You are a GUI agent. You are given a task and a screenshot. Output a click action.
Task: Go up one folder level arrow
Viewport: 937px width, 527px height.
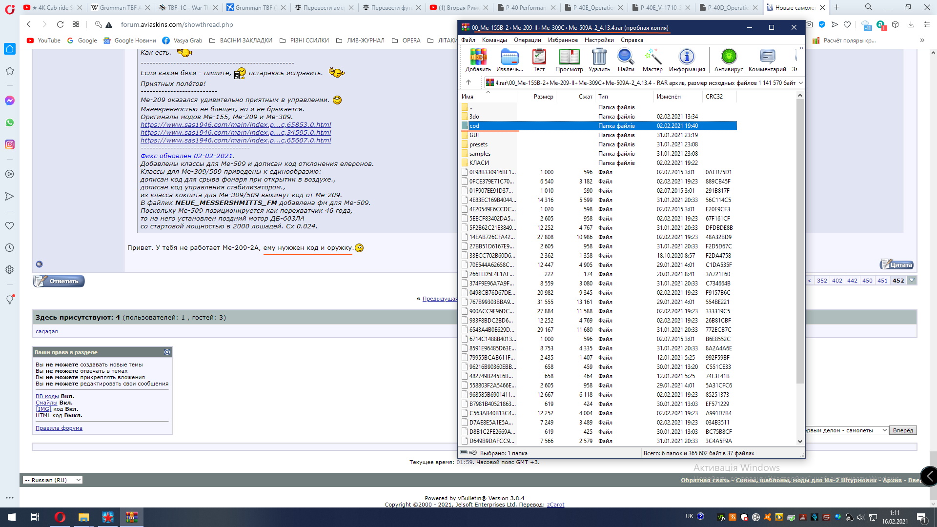pyautogui.click(x=468, y=82)
